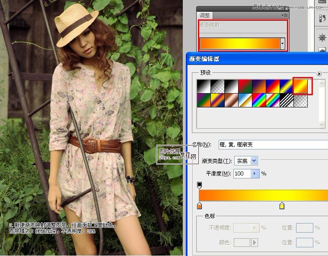
Task: Pick the transparent rainbow gradient preset
Action: click(x=273, y=100)
